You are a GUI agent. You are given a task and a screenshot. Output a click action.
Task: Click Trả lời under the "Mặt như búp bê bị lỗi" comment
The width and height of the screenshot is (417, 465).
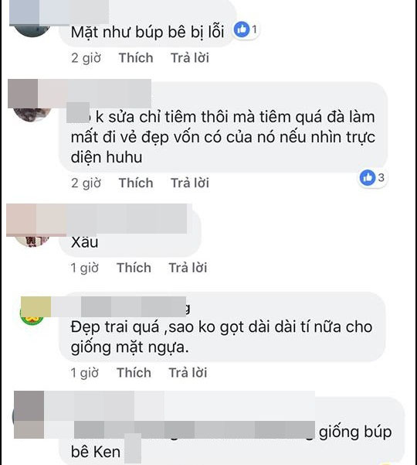[190, 58]
